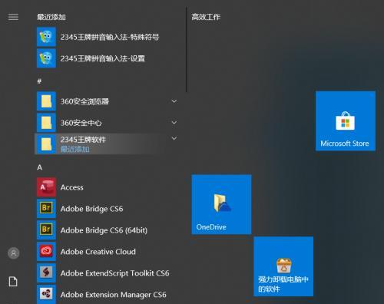Image resolution: width=384 pixels, height=304 pixels.
Task: Click the # section header letter
Action: tap(39, 81)
